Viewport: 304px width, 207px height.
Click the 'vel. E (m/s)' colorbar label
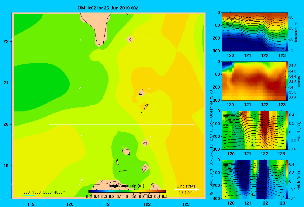tap(299, 181)
